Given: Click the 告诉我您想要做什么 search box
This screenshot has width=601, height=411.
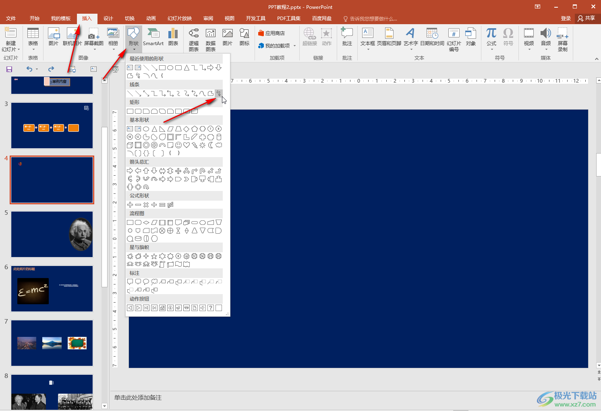Looking at the screenshot, I should [x=370, y=19].
